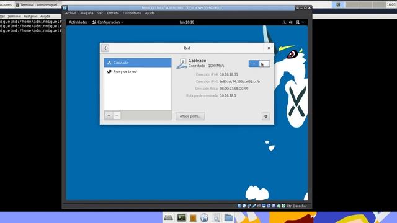
Task: Open show-desktop icon in bottom dock
Action: 168,217
